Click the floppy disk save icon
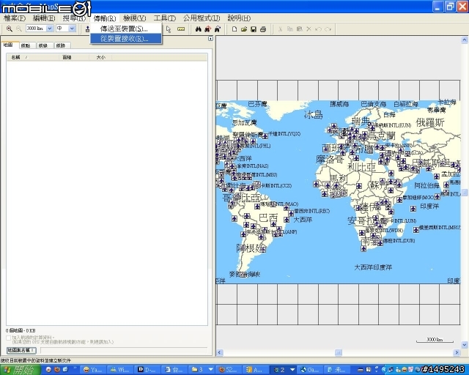This screenshot has height=375, width=469. pyautogui.click(x=254, y=29)
